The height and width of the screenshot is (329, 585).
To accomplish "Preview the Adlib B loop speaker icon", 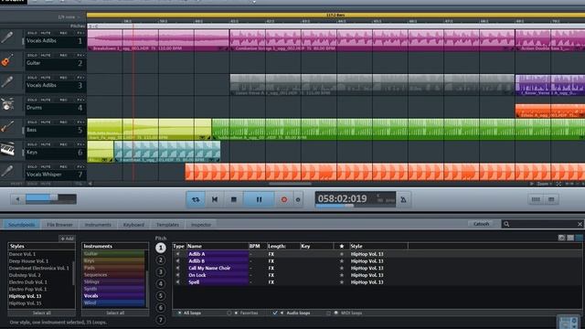I will 178,261.
